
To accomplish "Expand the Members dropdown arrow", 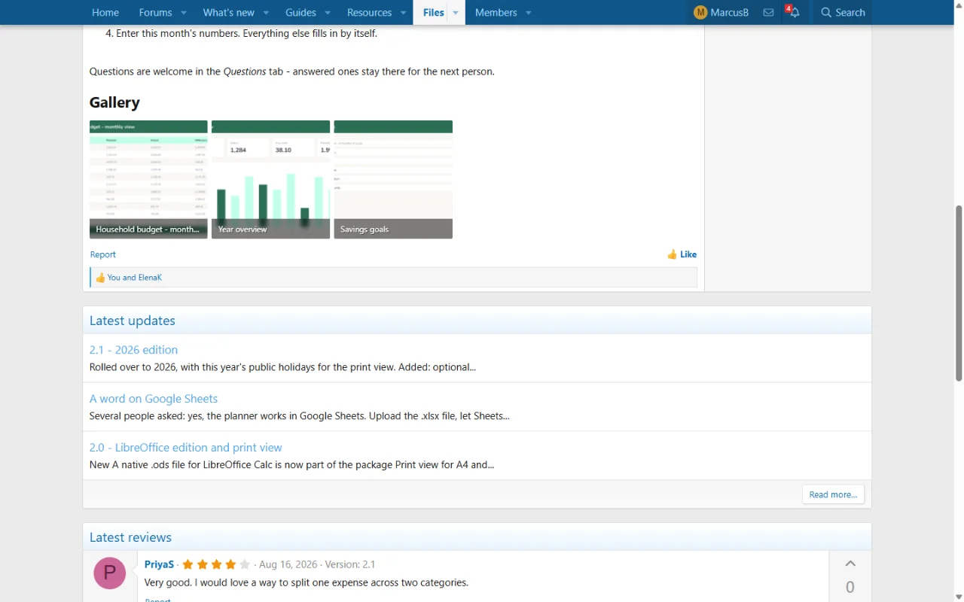I will click(528, 13).
